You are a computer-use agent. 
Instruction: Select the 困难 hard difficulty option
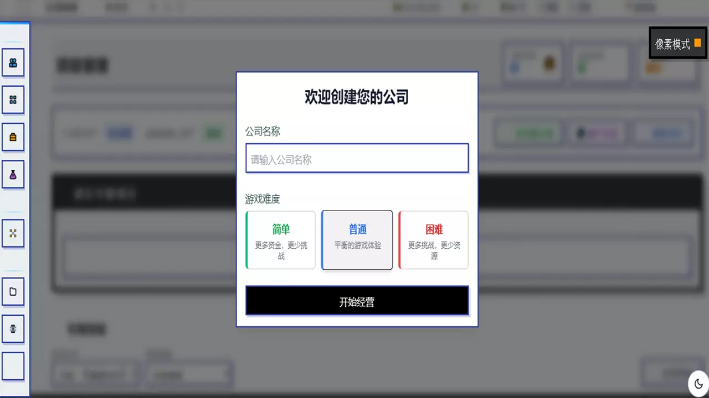pos(433,239)
